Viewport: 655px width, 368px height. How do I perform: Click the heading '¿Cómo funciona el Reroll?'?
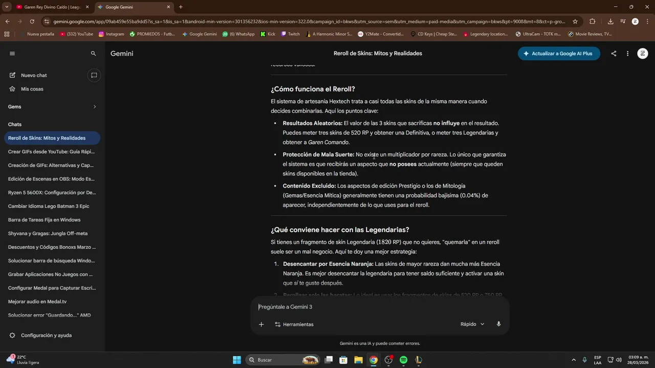[313, 89]
